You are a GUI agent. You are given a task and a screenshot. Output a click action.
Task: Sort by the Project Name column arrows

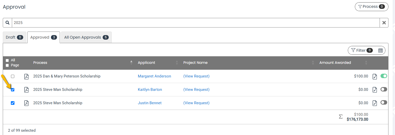pyautogui.click(x=313, y=63)
